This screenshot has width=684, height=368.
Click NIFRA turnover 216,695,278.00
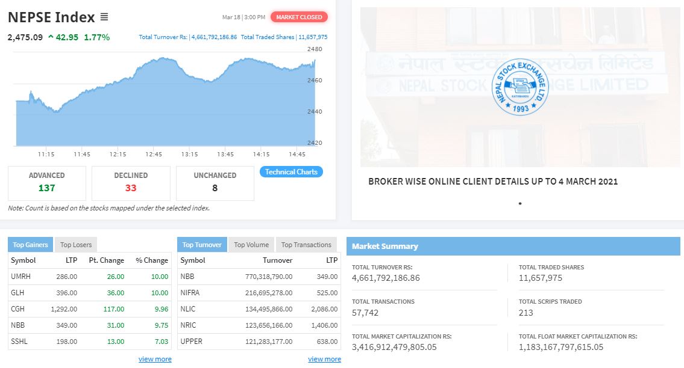[269, 293]
